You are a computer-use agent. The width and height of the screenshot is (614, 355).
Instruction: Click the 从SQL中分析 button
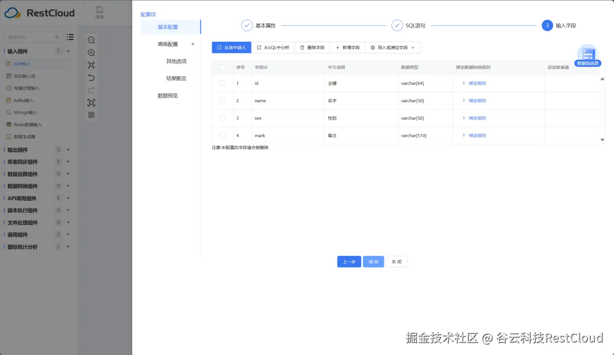pyautogui.click(x=273, y=48)
